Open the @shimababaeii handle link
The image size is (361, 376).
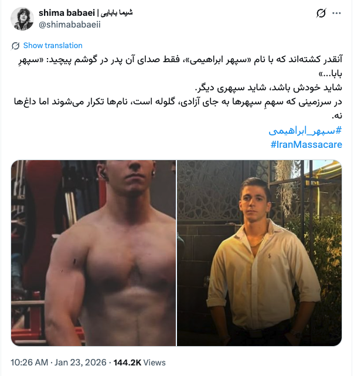[70, 25]
